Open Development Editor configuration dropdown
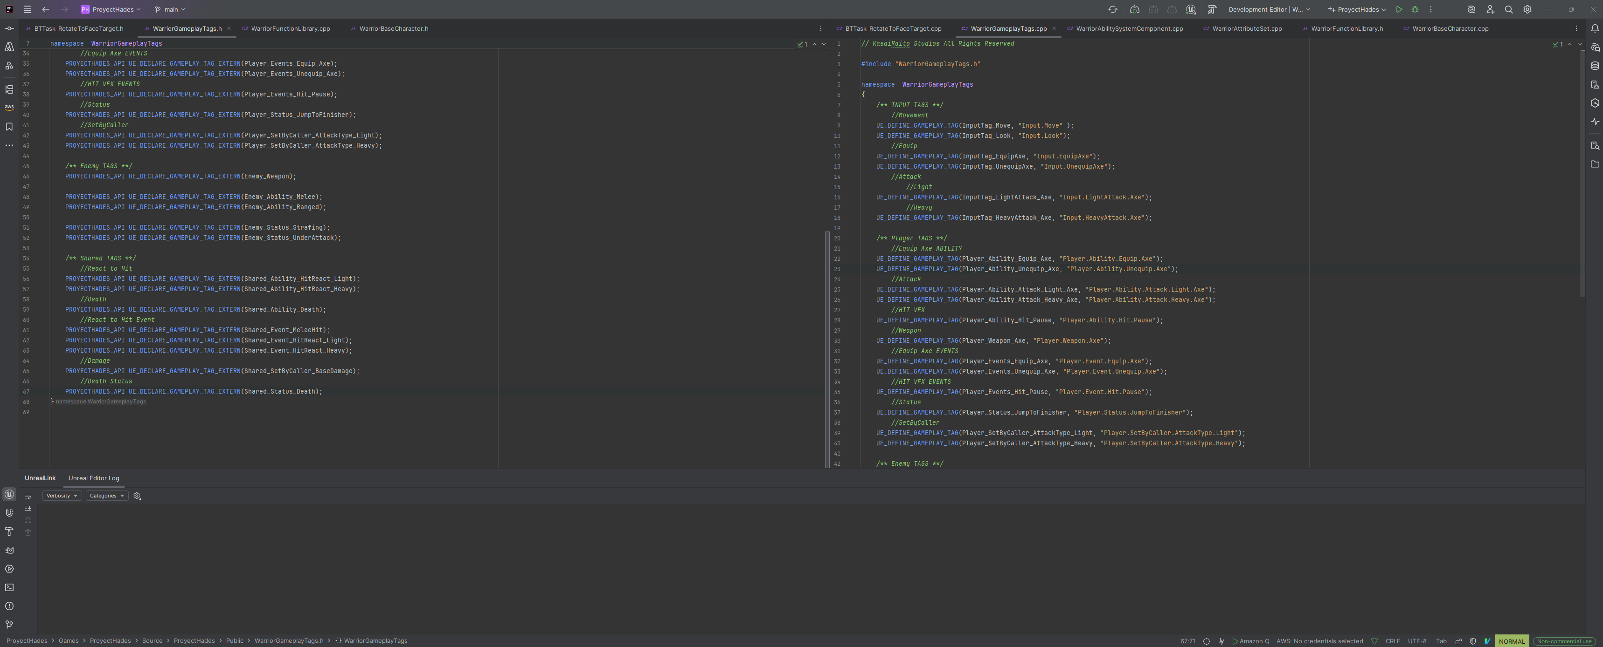The height and width of the screenshot is (647, 1603). [1270, 9]
